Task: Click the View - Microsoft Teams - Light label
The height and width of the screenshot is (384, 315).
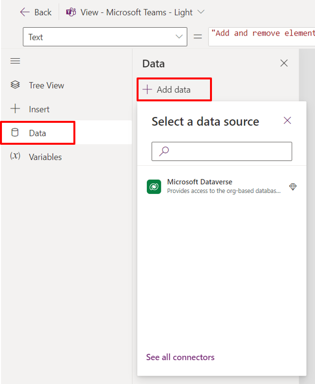Action: [x=137, y=12]
